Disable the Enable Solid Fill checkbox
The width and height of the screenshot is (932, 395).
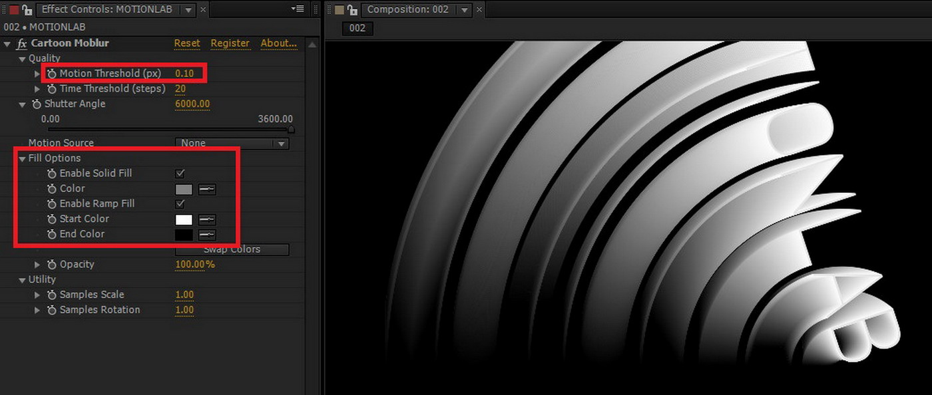coord(180,174)
